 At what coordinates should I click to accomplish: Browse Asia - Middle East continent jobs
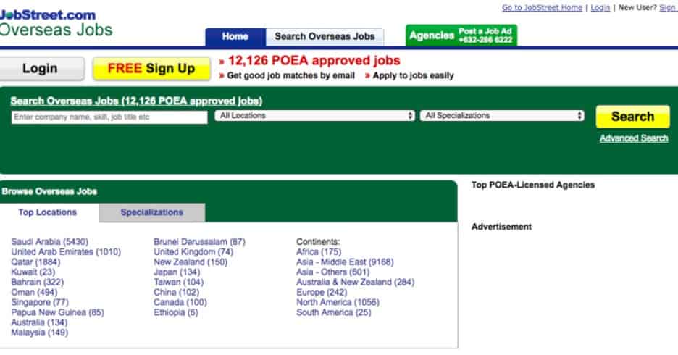345,262
